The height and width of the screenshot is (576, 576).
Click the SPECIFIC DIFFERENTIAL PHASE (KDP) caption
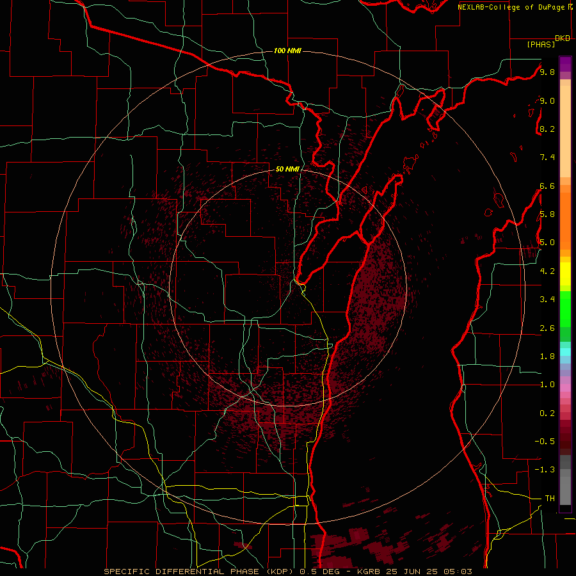click(200, 572)
